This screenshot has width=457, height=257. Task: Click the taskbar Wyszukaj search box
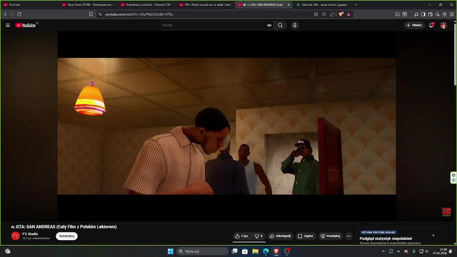click(203, 251)
